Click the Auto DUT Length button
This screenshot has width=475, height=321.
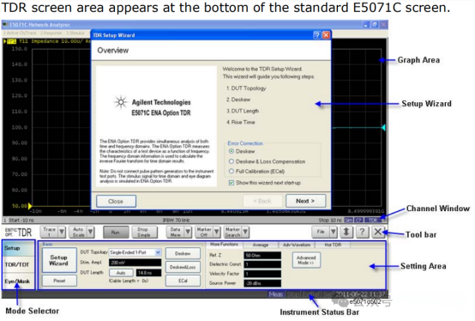(x=121, y=273)
